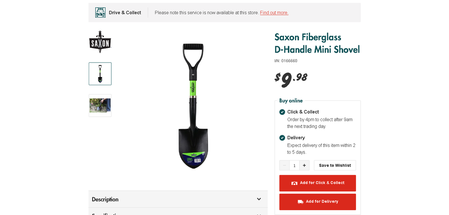Select the first shovel thumbnail
Image resolution: width=449 pixels, height=215 pixels.
coord(100,74)
